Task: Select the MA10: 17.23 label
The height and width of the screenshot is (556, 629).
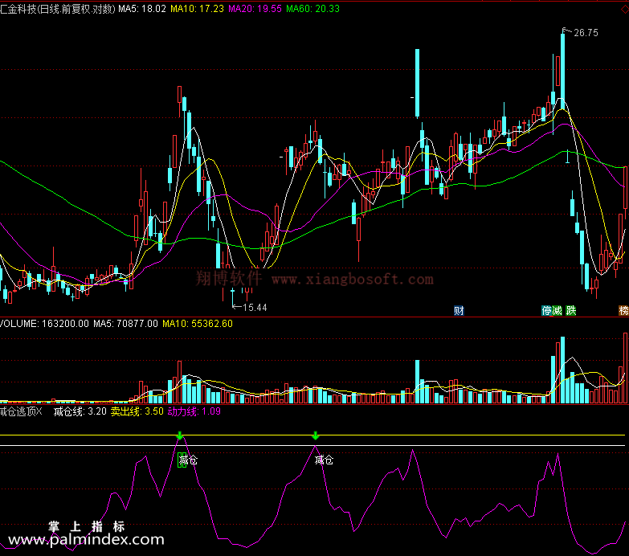Action: coord(197,9)
